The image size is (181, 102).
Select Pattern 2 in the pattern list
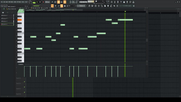tap(7, 18)
